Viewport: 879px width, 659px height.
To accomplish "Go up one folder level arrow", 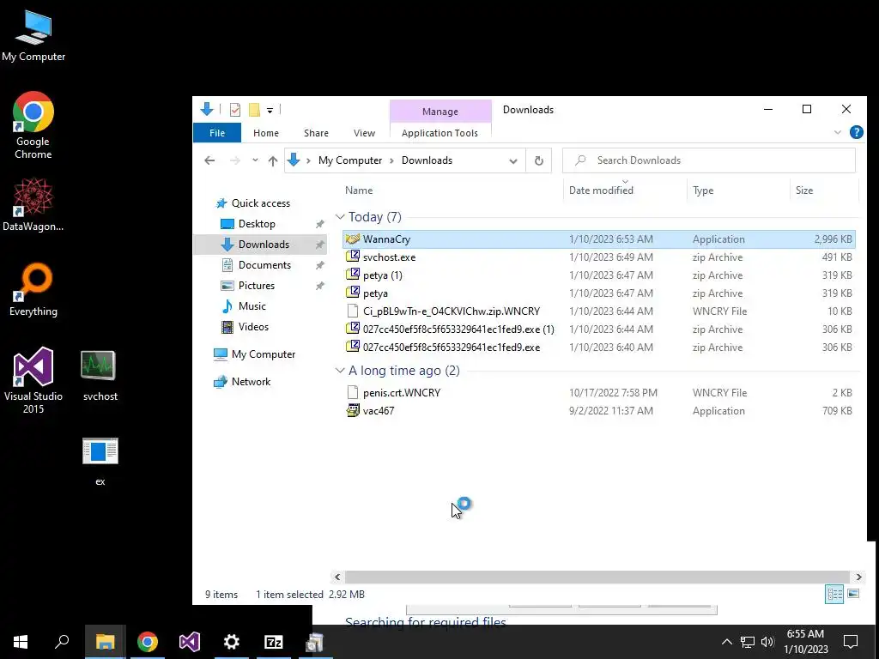I will pos(273,160).
